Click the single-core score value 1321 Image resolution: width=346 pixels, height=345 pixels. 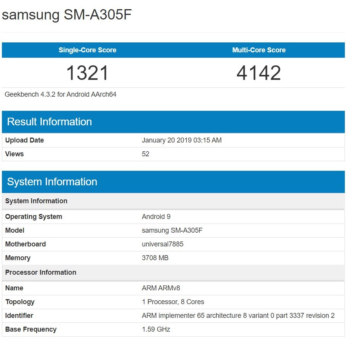[87, 73]
